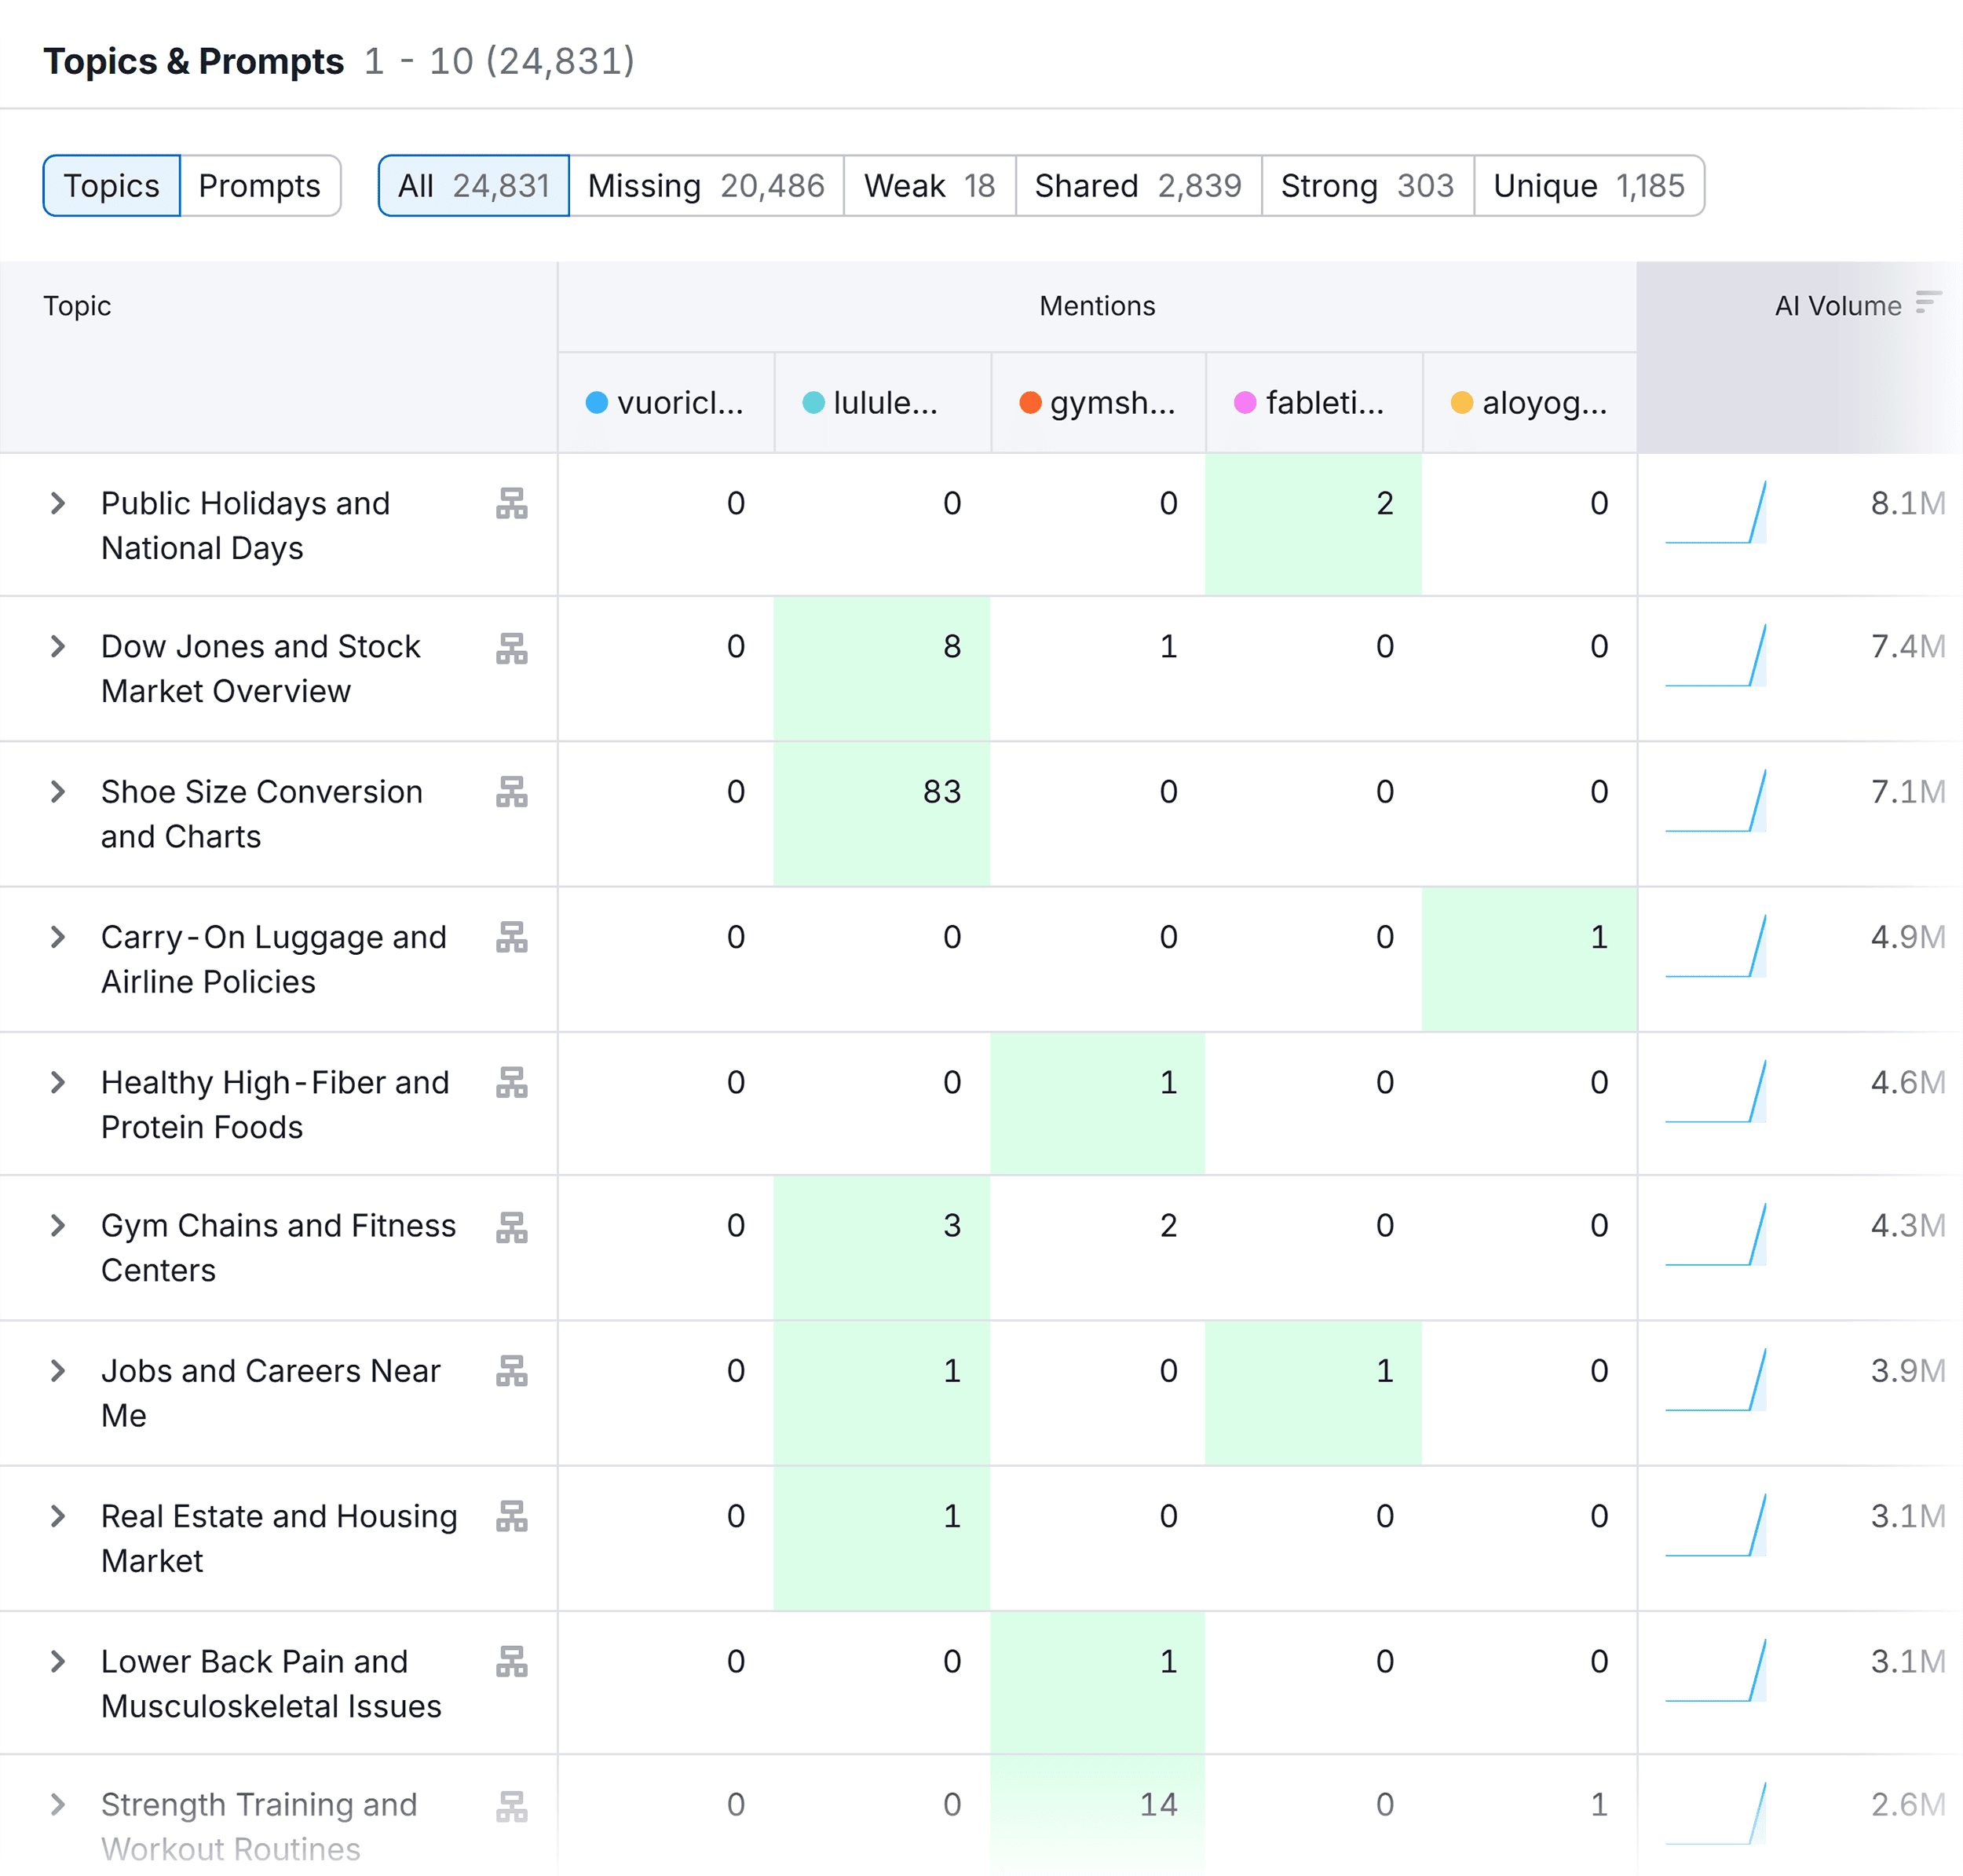
Task: Click the hierarchy icon next to Dow Jones topic
Action: 511,648
